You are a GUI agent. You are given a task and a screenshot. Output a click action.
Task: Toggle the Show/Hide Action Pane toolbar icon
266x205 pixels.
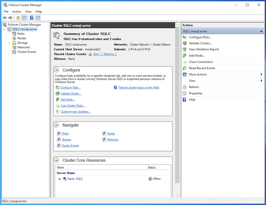click(38, 18)
